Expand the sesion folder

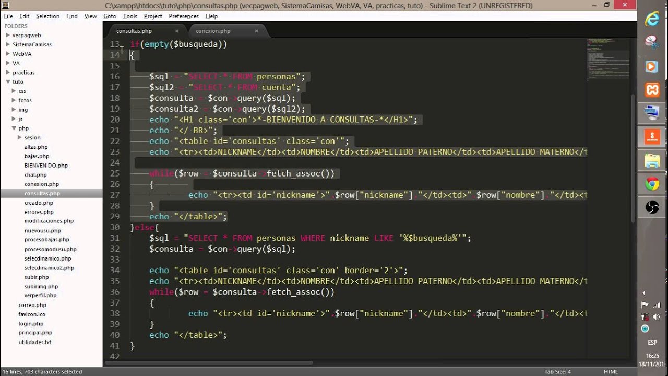[19, 137]
